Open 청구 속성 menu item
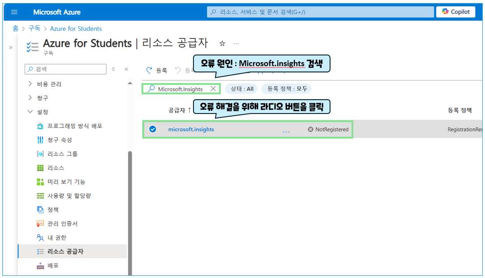 click(x=60, y=140)
